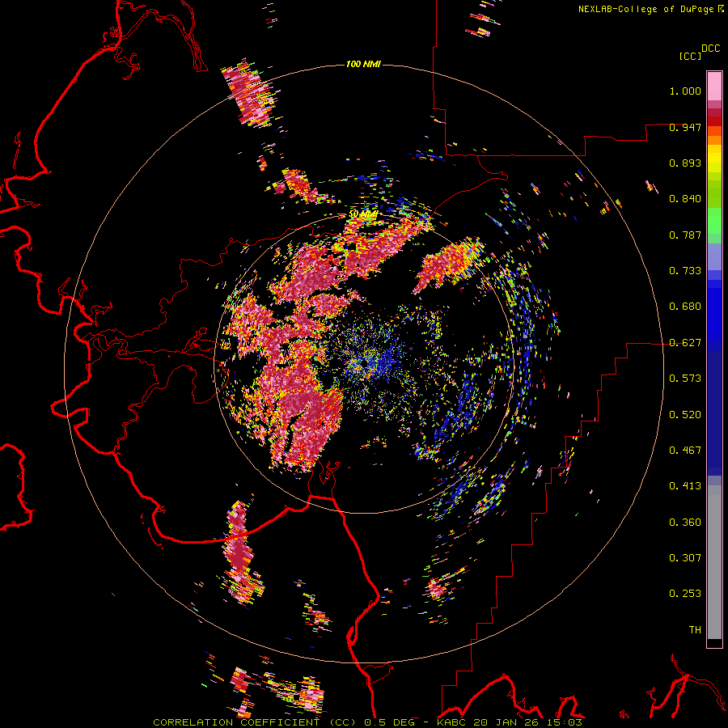Select the 0.947 scale value
Screen dimensions: 728x728
(685, 127)
